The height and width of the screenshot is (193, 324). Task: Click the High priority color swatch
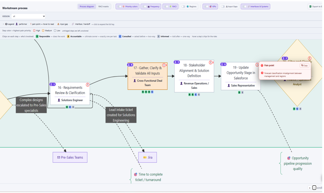(x=34, y=31)
